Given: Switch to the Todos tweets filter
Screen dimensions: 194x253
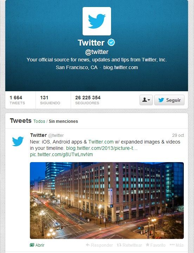Looking at the screenshot, I should (x=39, y=121).
